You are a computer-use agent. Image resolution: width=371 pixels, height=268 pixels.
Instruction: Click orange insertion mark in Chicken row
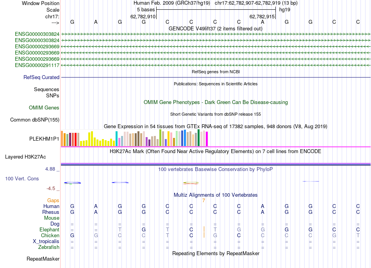(204, 235)
